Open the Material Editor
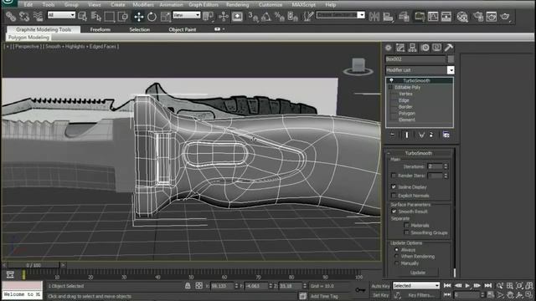This screenshot has width=536, height=301. coord(462,16)
